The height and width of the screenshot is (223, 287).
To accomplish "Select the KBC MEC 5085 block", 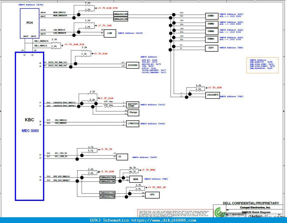I will coord(30,126).
